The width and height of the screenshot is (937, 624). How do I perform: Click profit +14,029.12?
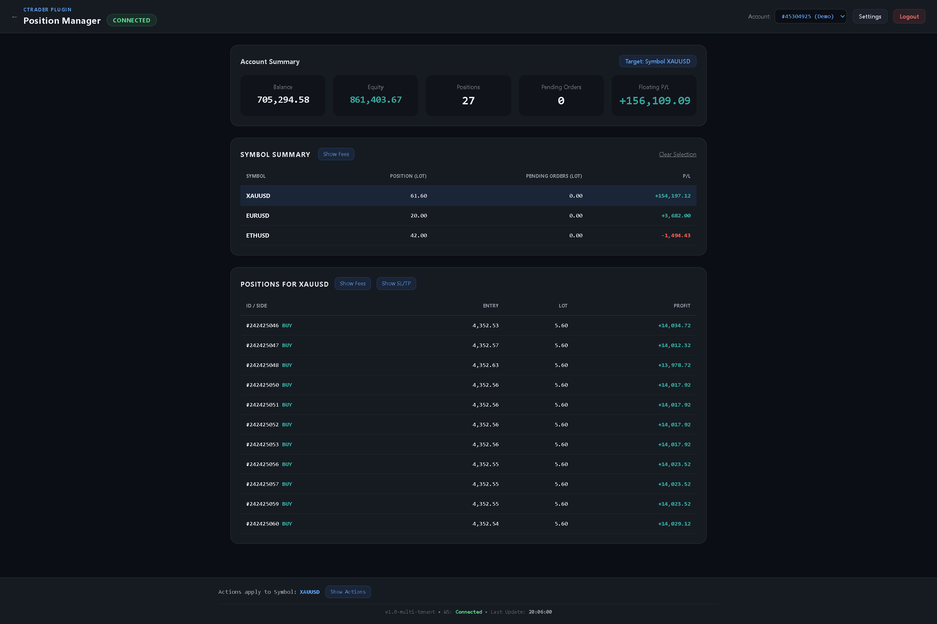[x=674, y=524]
